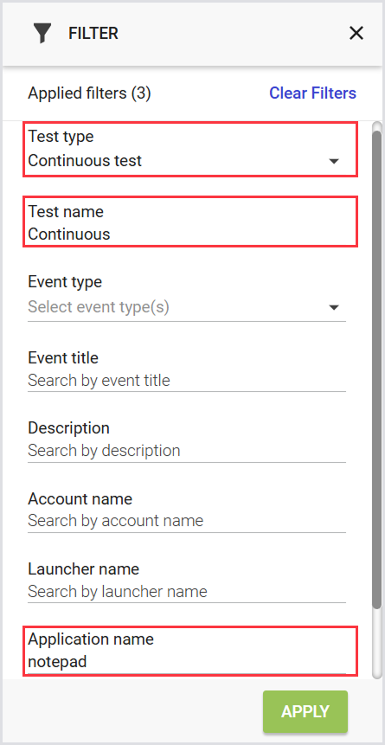Image resolution: width=385 pixels, height=745 pixels.
Task: Clear all applied filters
Action: point(312,93)
